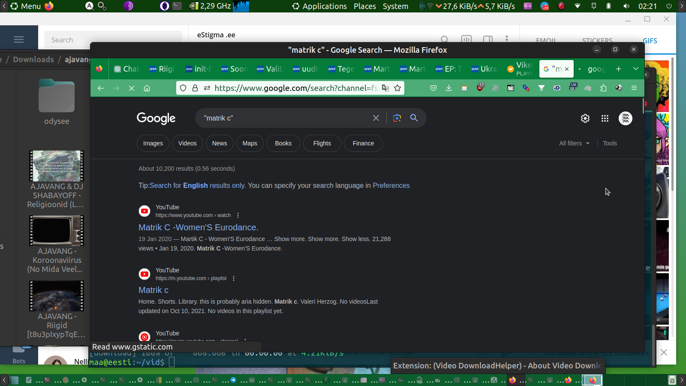Click the Save to Pocket icon
Screen dimensions: 686x386
click(x=433, y=88)
